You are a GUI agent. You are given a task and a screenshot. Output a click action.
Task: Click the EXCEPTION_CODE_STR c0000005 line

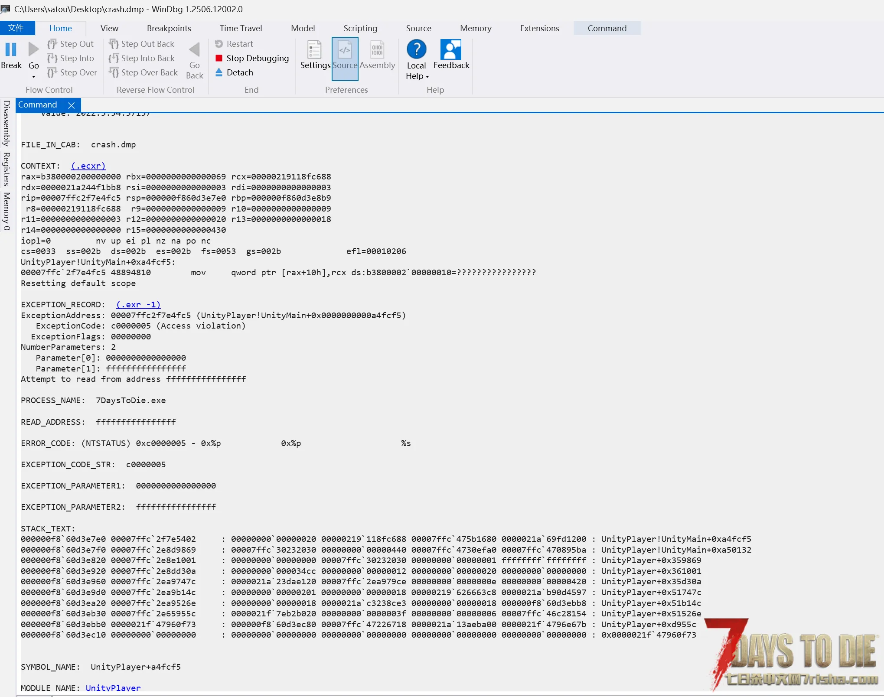(x=93, y=465)
